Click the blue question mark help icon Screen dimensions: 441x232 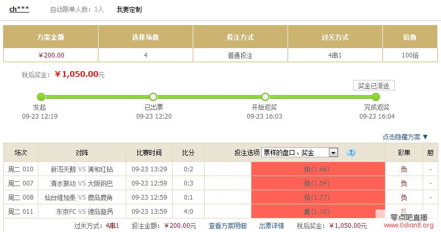pos(351,153)
